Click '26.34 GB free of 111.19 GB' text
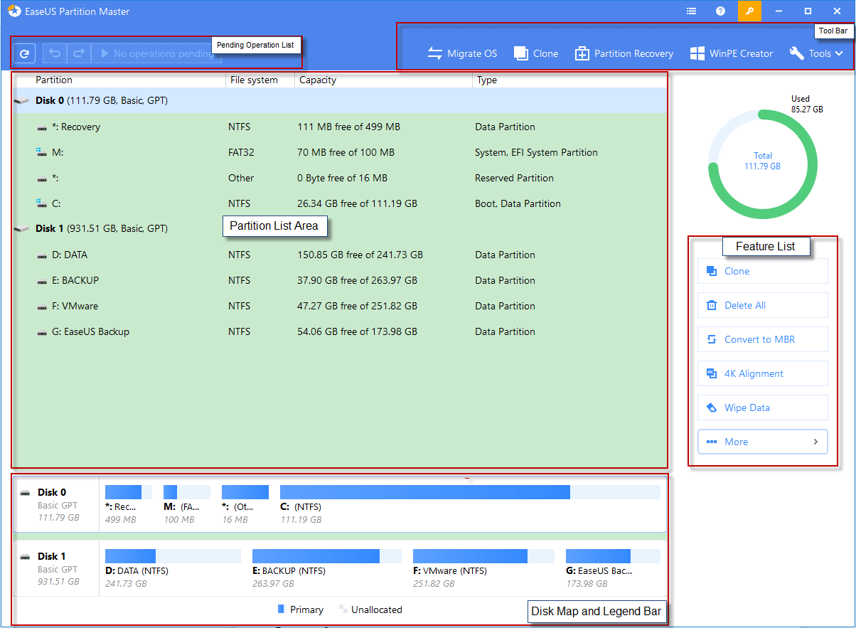 (357, 203)
